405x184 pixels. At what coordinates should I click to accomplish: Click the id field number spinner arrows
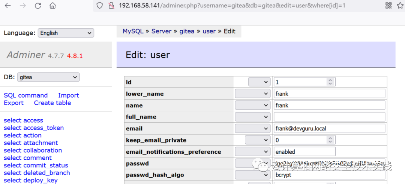tap(330, 82)
